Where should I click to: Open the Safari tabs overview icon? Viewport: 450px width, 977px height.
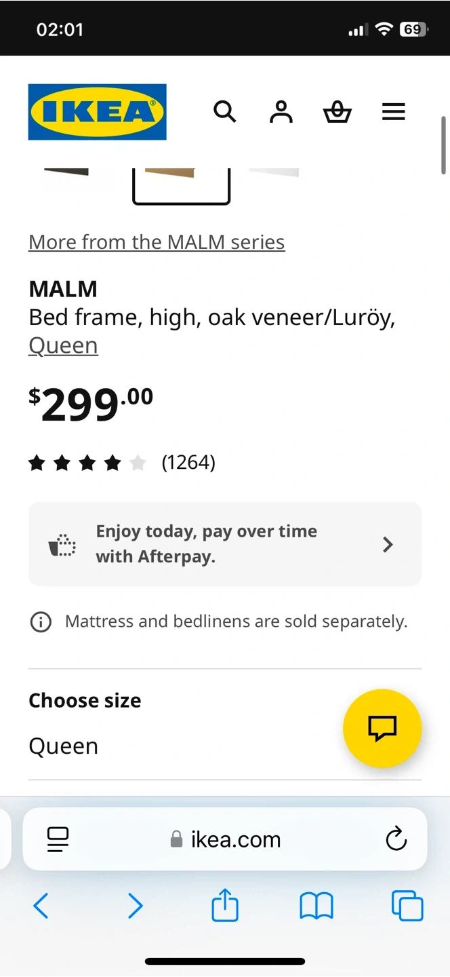[407, 906]
